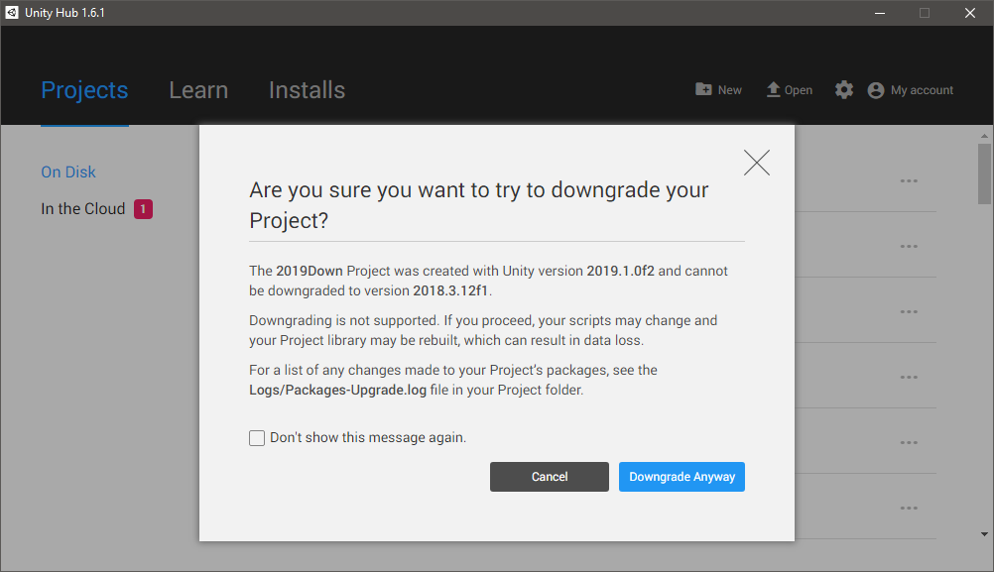
Task: Open the topmost project row's three-dot menu
Action: [909, 181]
